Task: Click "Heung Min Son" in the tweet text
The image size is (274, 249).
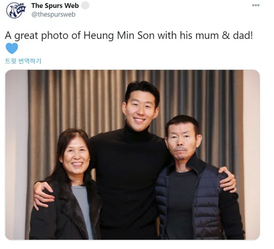Action: click(x=119, y=35)
